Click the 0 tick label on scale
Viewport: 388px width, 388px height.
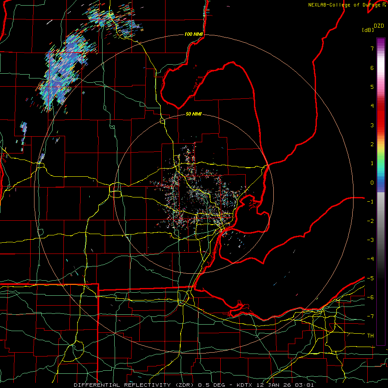(x=372, y=183)
